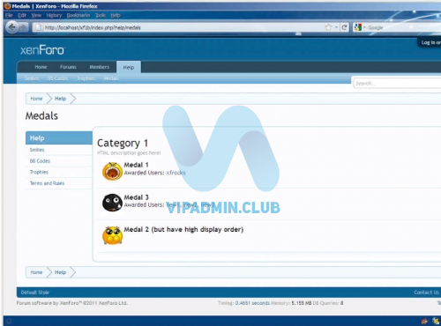Click inside the forum Search field
441x326 pixels.
(x=397, y=84)
